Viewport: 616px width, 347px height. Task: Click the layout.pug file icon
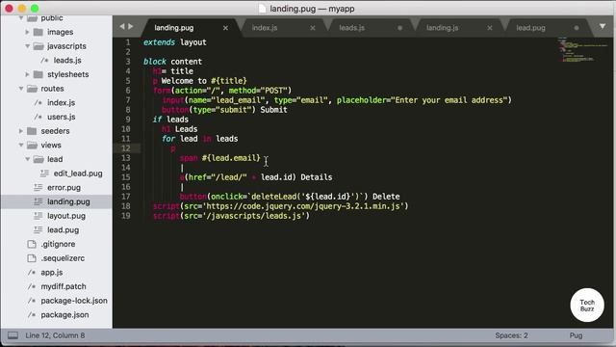click(x=38, y=216)
